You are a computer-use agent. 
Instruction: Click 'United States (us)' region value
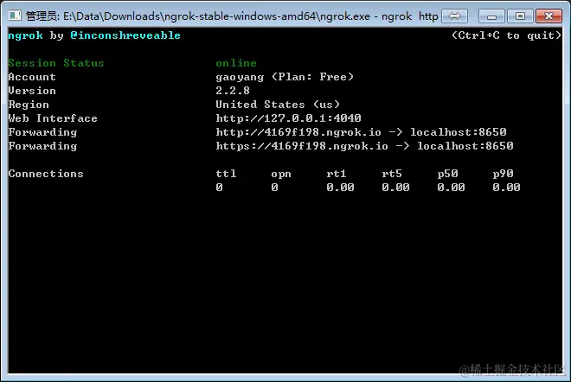click(x=278, y=105)
